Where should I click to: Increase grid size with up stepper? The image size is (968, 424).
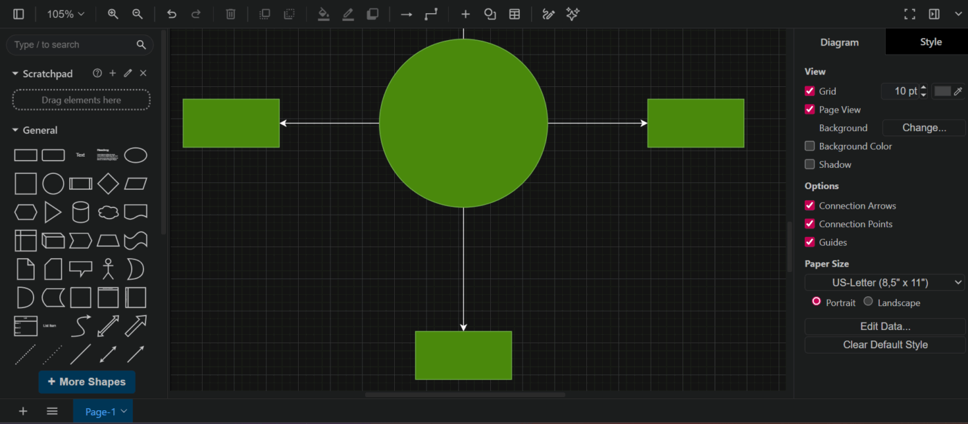pos(924,88)
